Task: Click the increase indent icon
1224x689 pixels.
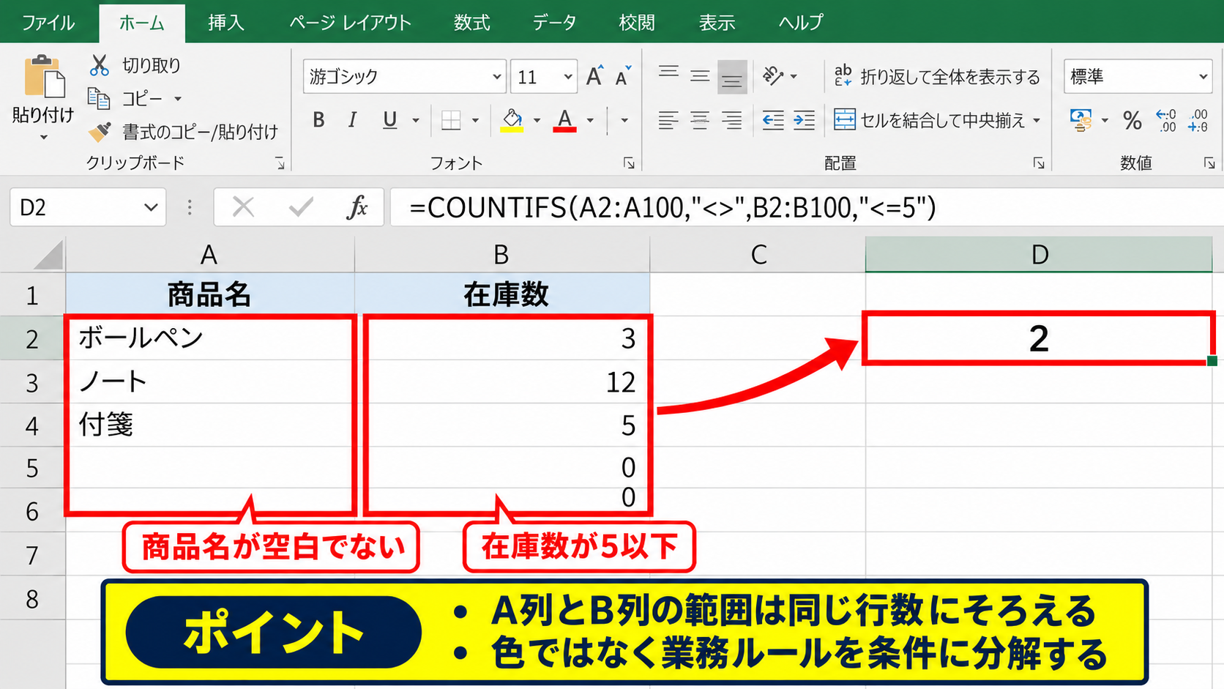Action: [804, 120]
